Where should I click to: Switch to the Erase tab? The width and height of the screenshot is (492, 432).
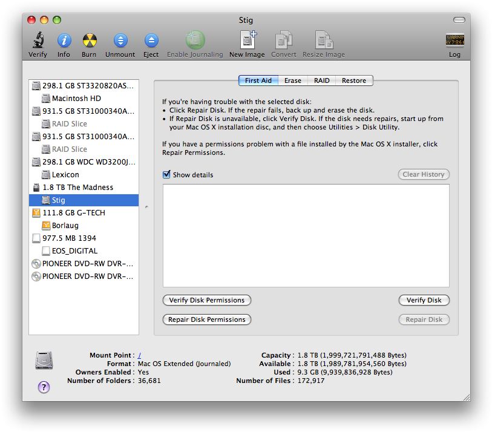coord(293,80)
